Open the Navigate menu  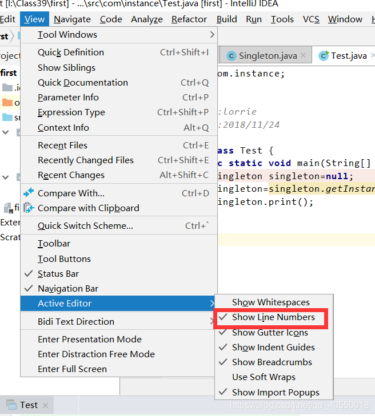tap(72, 19)
